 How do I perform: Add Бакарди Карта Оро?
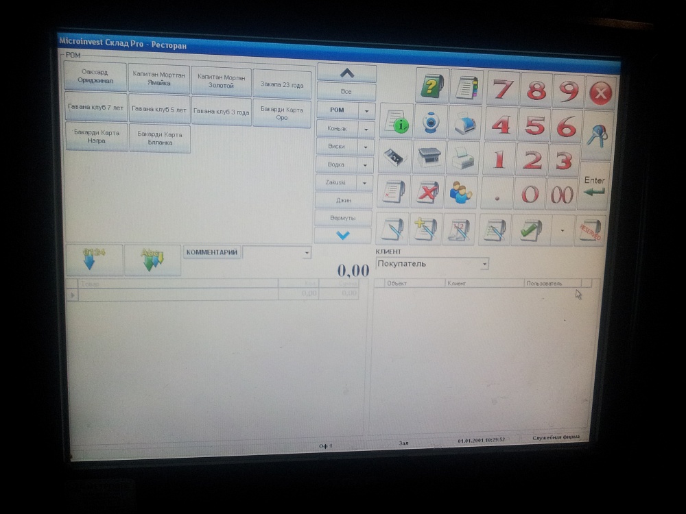282,114
